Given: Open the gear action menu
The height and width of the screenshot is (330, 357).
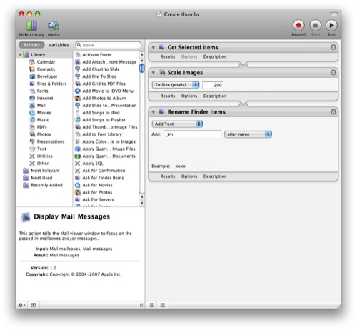Looking at the screenshot, I should 21,305.
